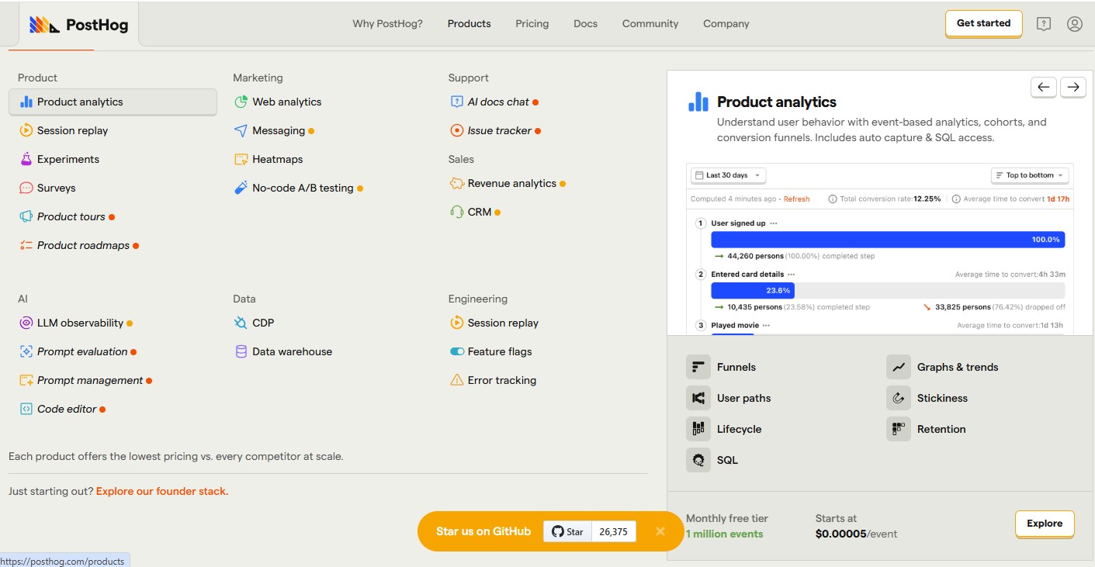Expand options for Played movie step

pos(766,326)
